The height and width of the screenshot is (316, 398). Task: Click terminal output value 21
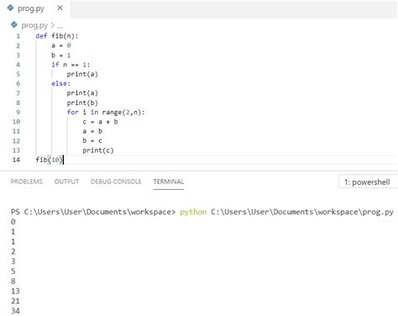15,301
